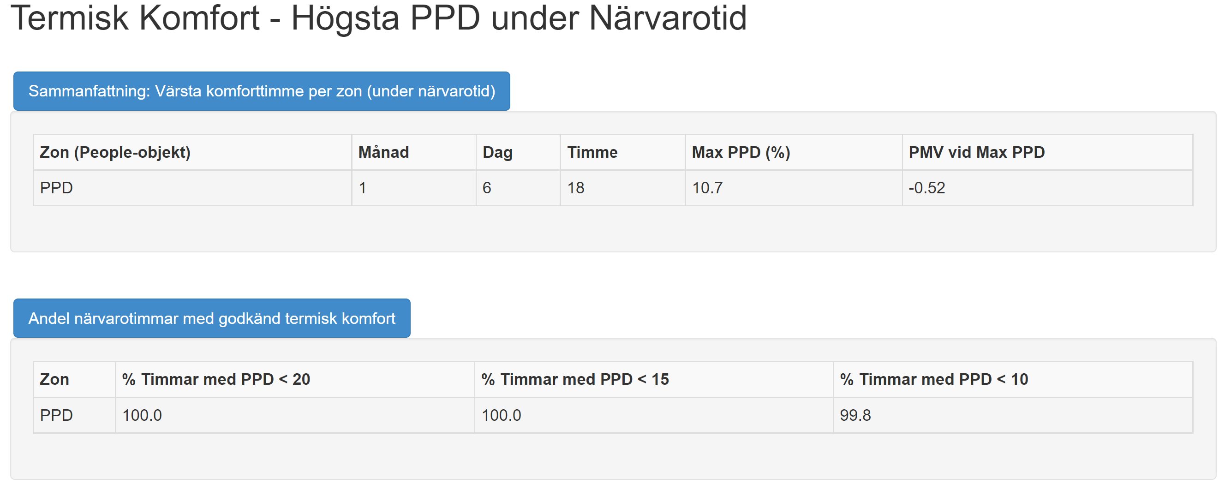Click Andel närvarotimmar med godkänd termisk komfort
Image resolution: width=1225 pixels, height=490 pixels.
(x=212, y=318)
